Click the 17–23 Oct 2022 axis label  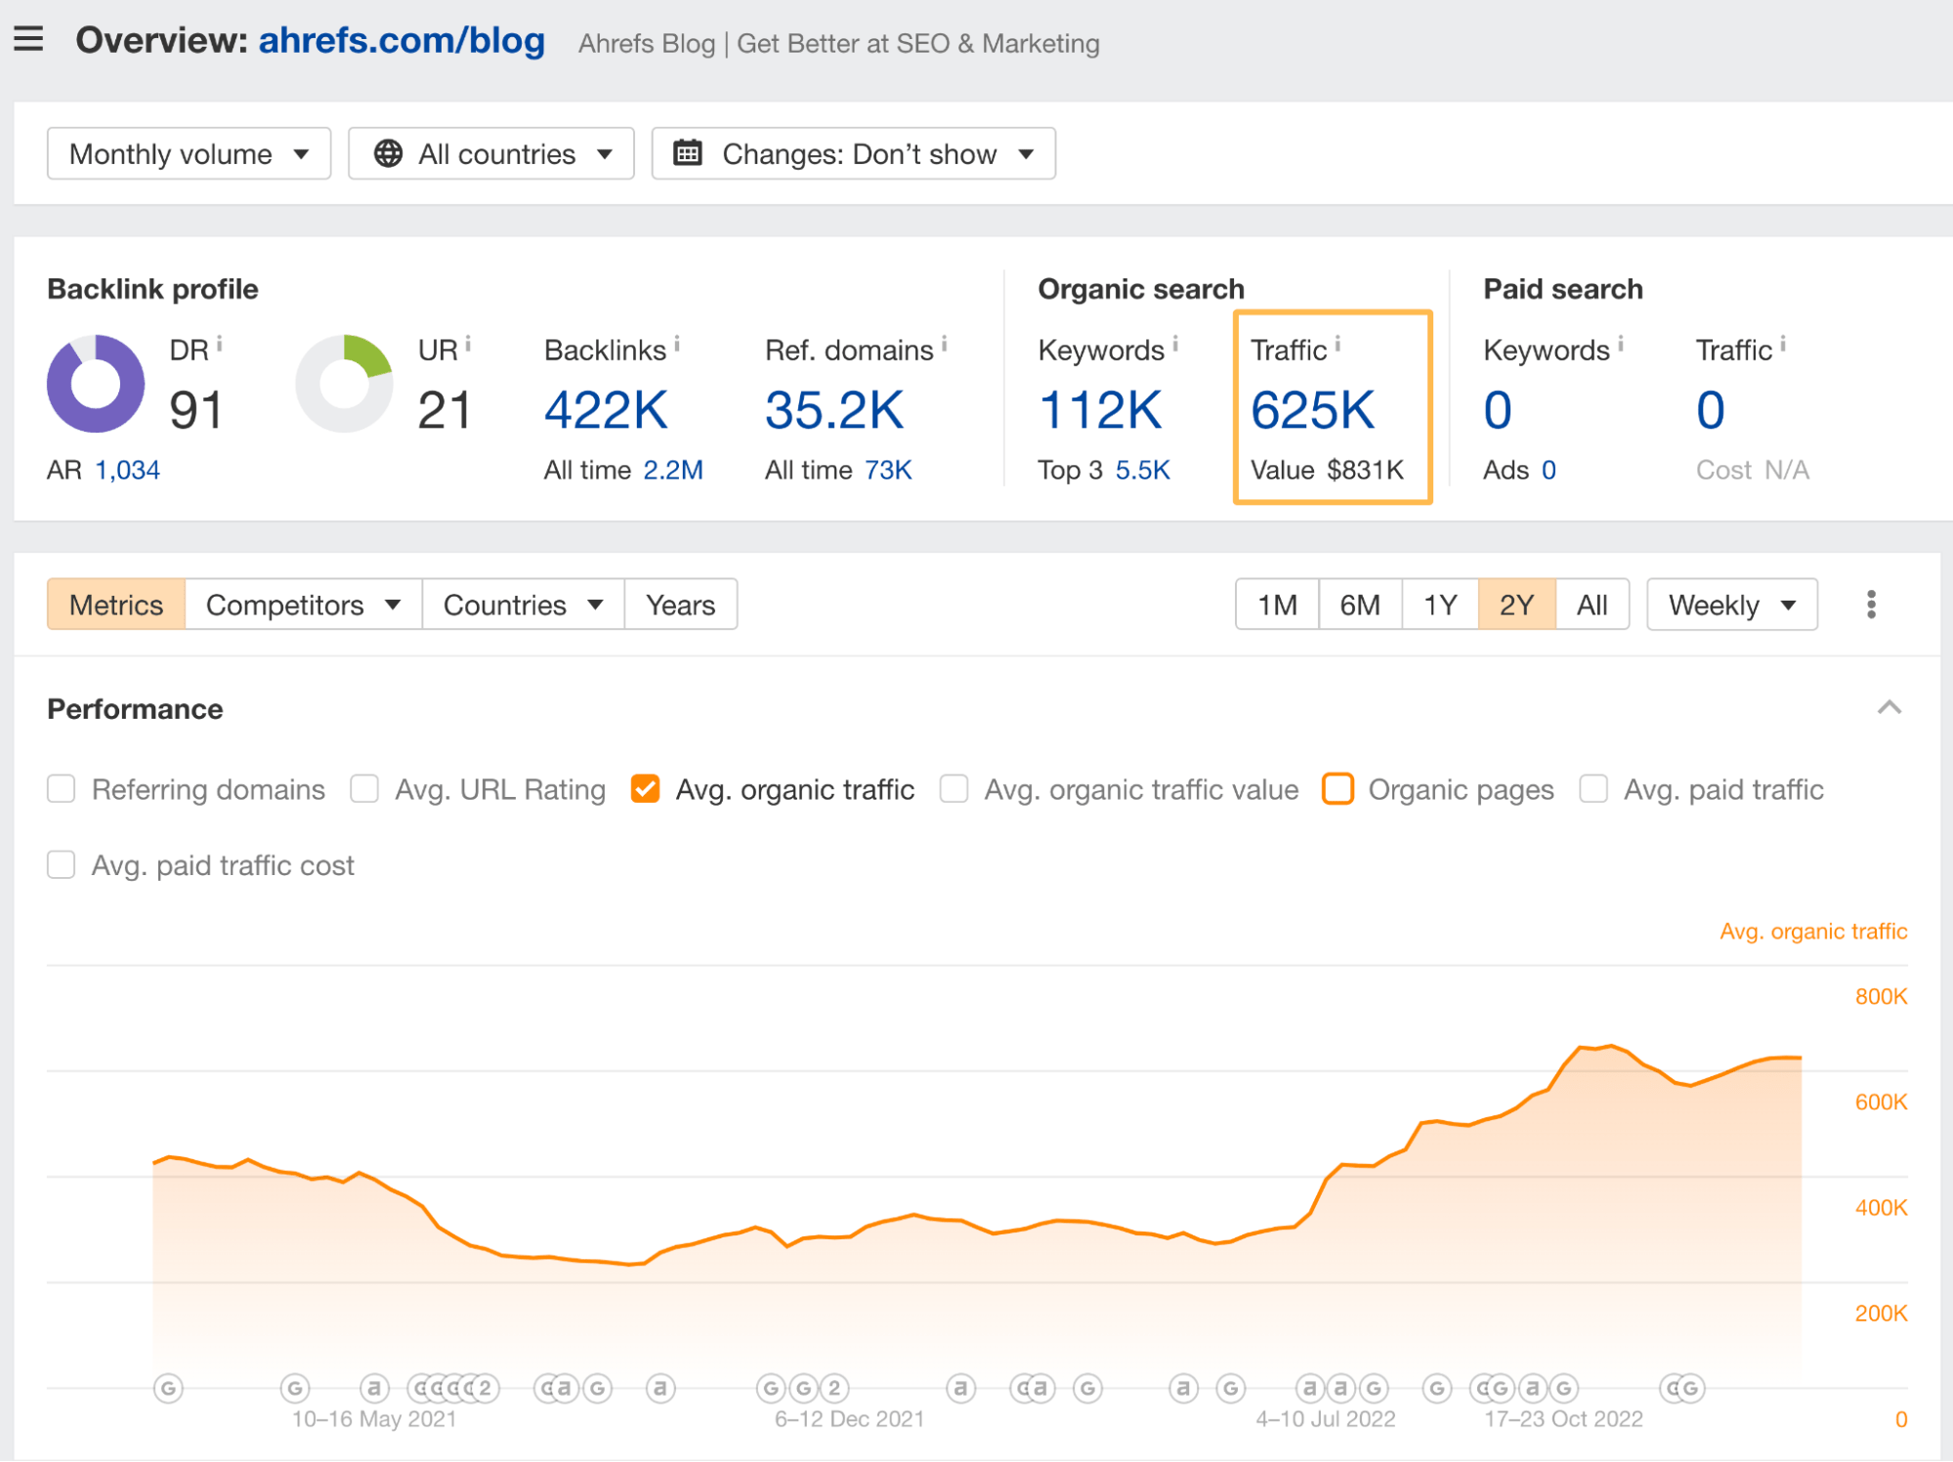[x=1563, y=1419]
